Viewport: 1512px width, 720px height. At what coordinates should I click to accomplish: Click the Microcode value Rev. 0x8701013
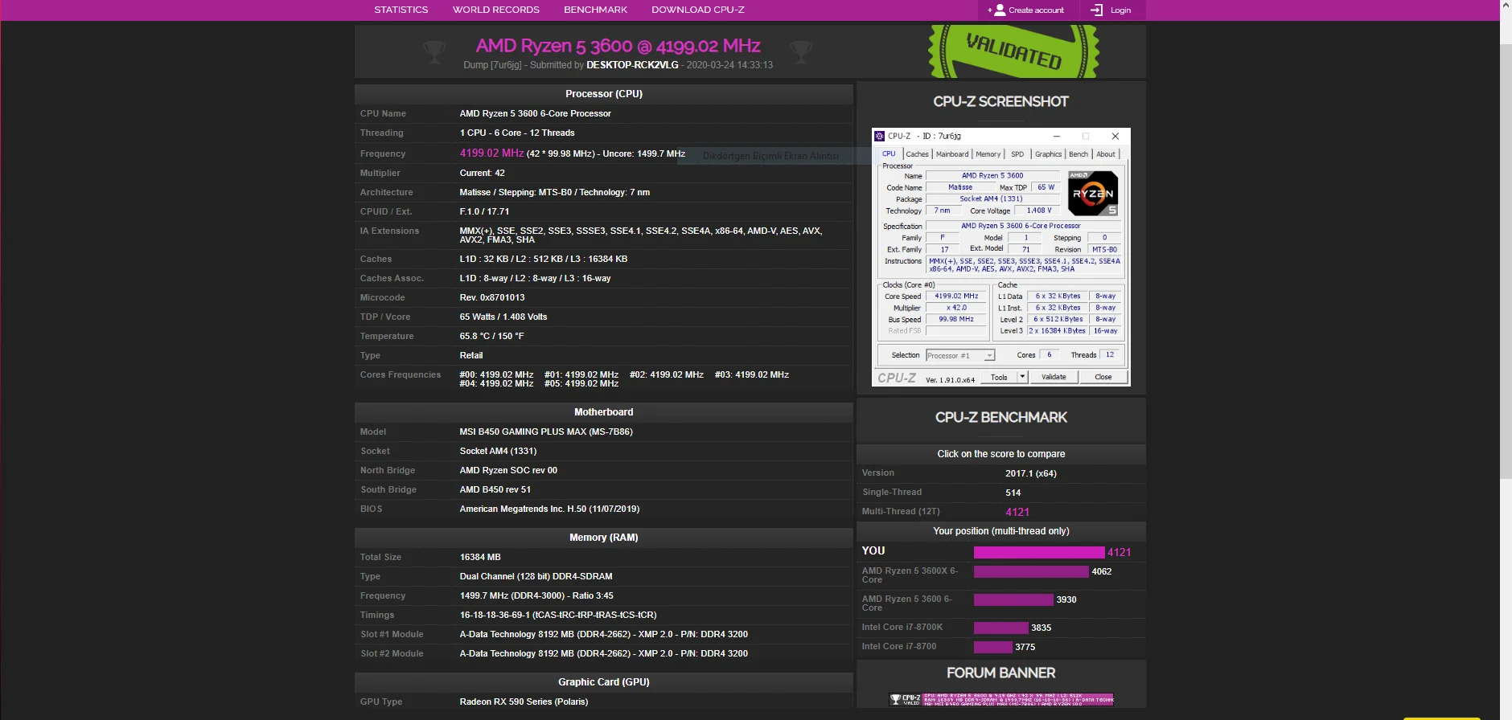coord(492,297)
